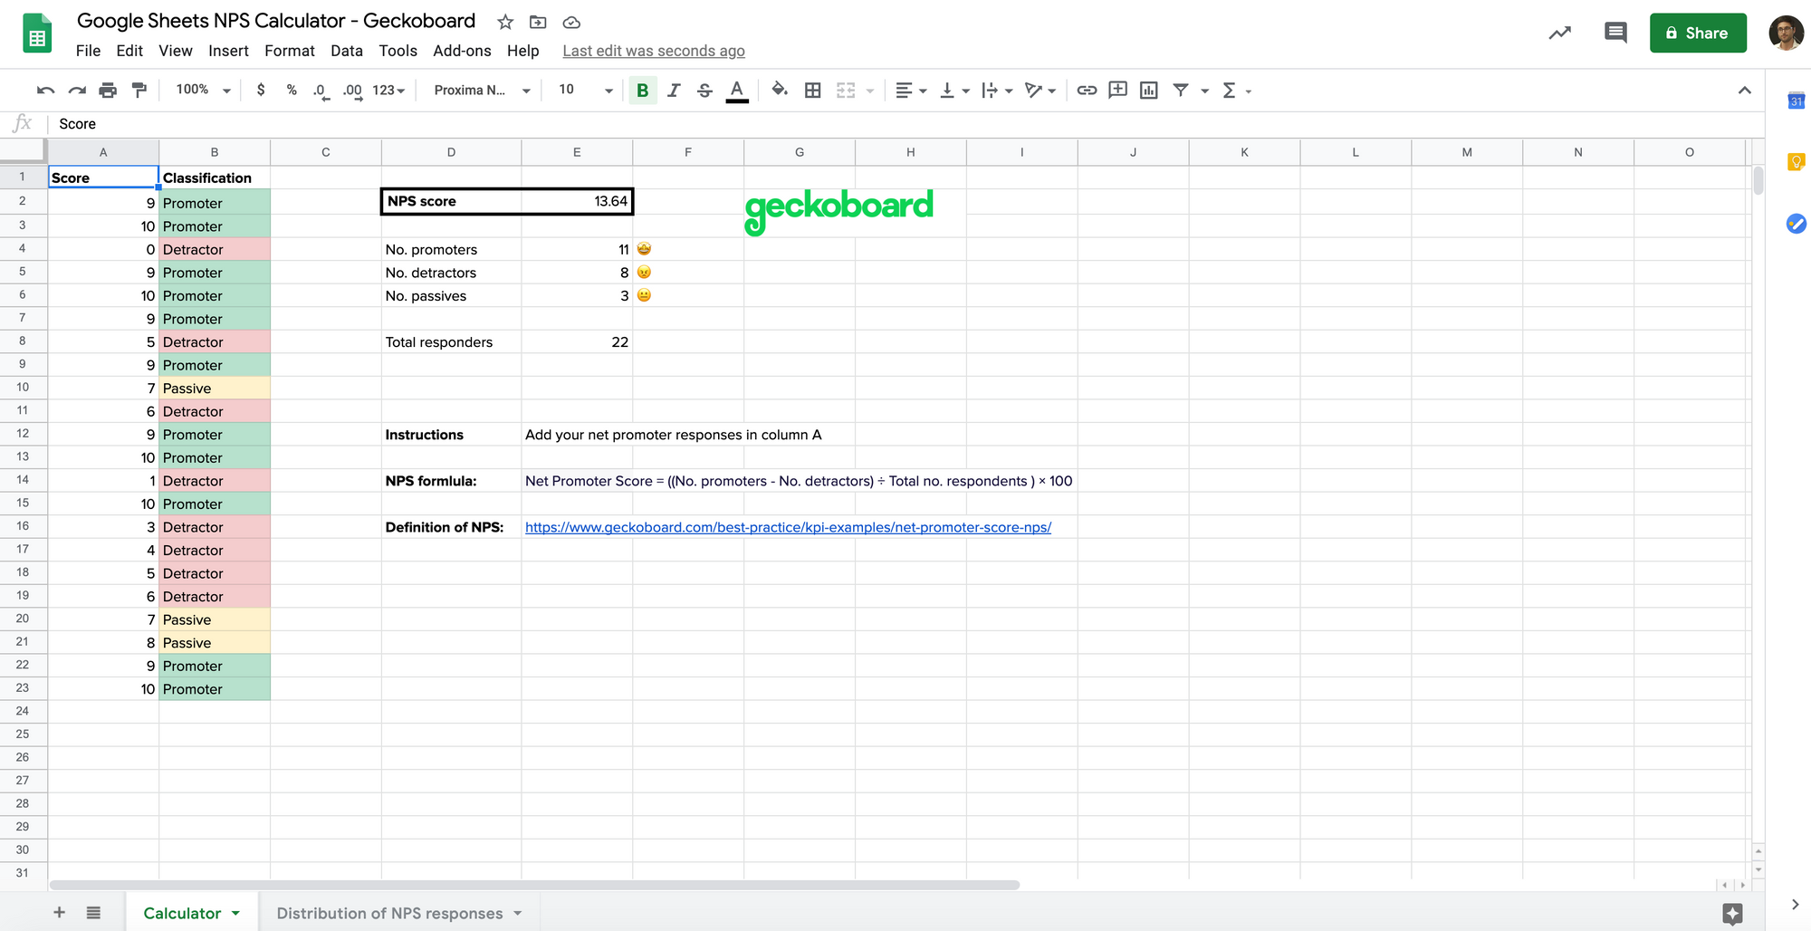This screenshot has height=931, width=1811.
Task: Click the Move to folder icon
Action: [x=538, y=22]
